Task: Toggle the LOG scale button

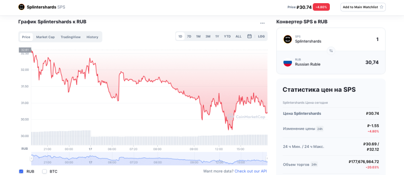Action: [x=262, y=37]
